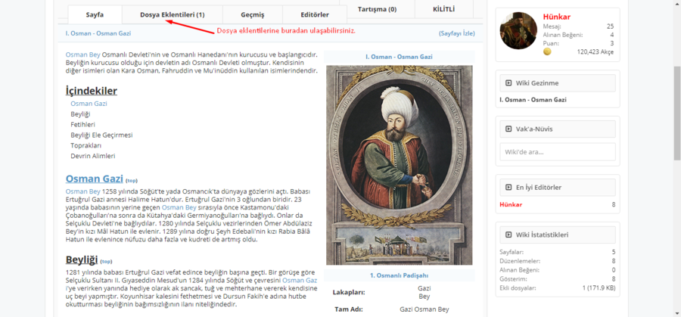Go to Beyliği in İçindekiler
This screenshot has width=681, height=317.
pos(80,114)
